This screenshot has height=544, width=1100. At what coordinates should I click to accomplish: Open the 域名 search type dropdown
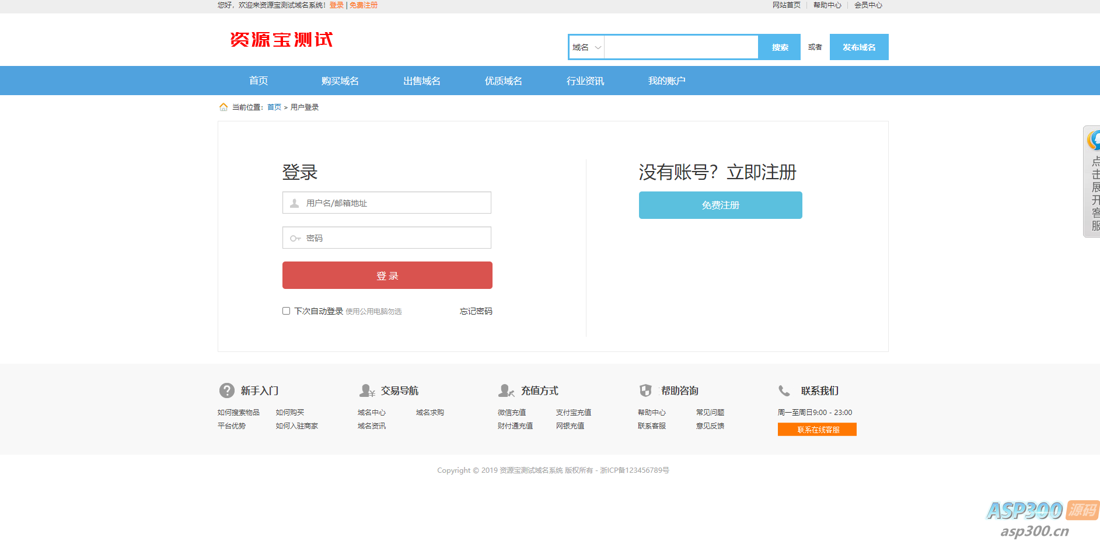(586, 47)
